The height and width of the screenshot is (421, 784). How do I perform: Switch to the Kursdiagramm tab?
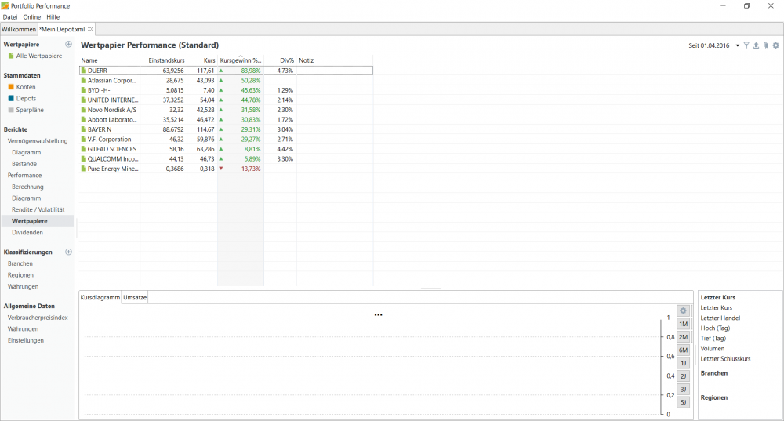(100, 297)
